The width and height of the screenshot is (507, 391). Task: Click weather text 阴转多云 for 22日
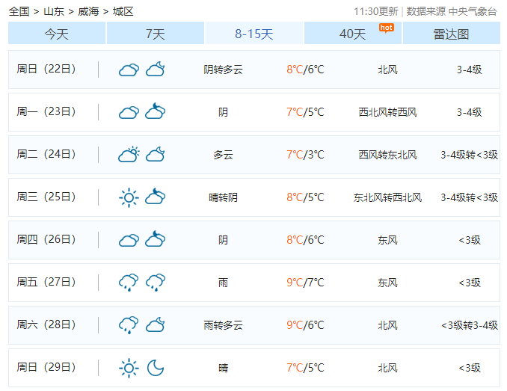[x=223, y=70]
